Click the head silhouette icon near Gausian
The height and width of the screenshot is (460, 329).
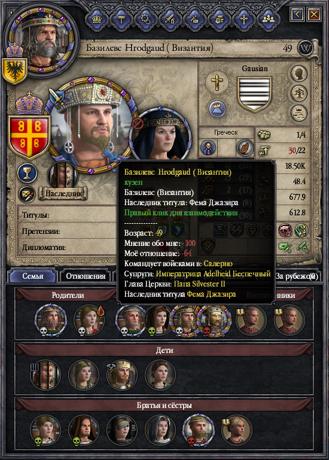[x=299, y=74]
